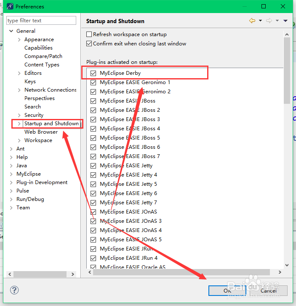Close the Preferences dialog

[283, 6]
